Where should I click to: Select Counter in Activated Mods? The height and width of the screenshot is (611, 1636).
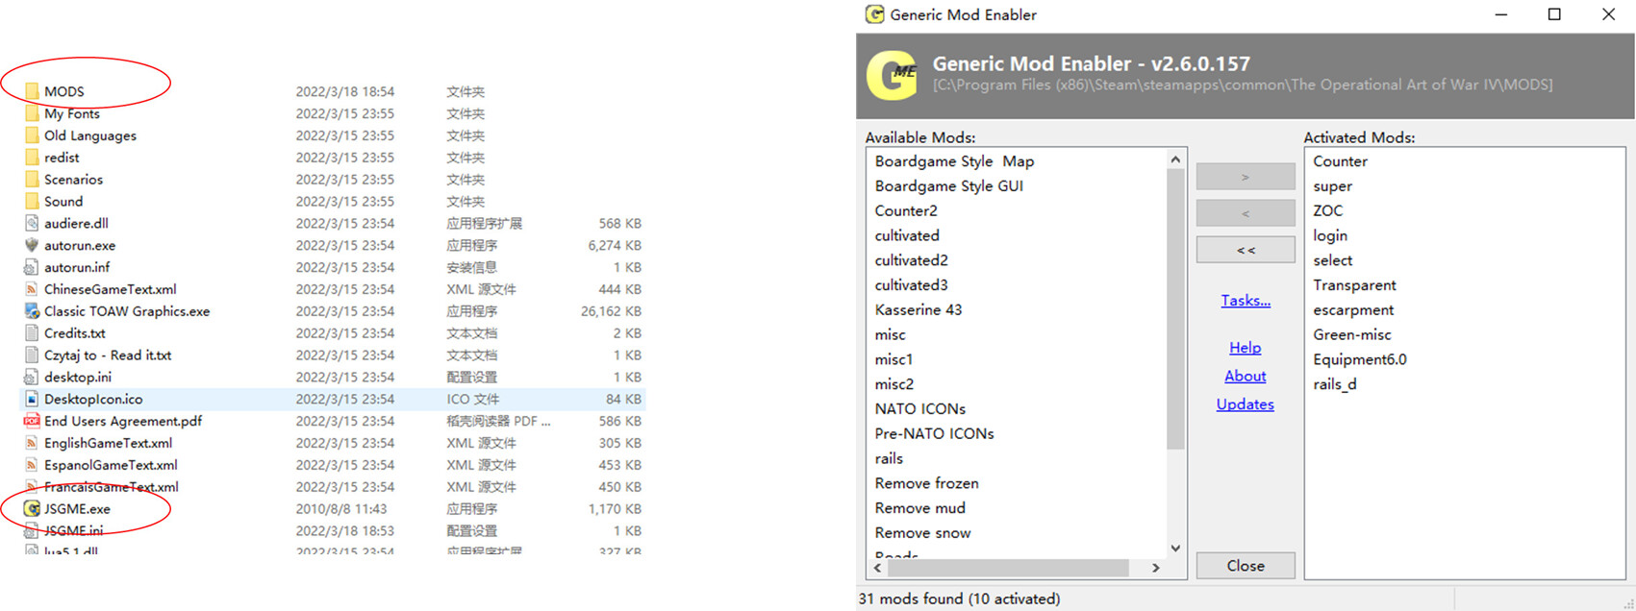pos(1340,161)
